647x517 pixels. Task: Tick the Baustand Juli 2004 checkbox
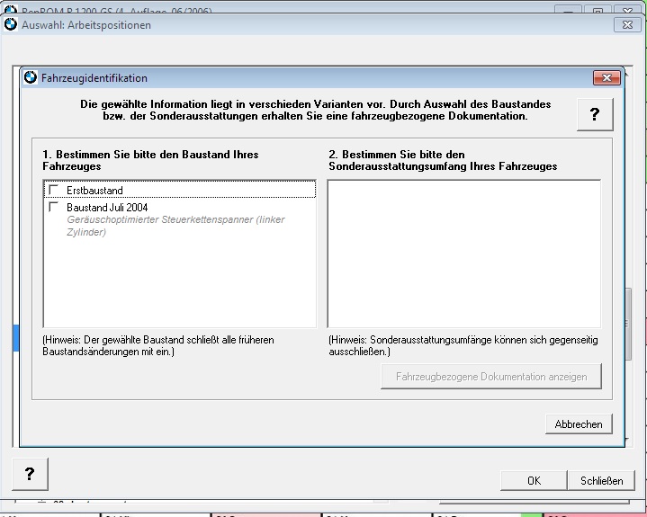(x=54, y=207)
